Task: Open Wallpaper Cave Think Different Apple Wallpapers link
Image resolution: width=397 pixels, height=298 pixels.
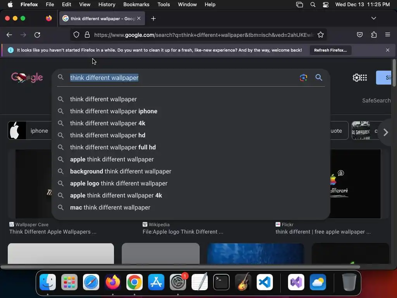Action: pos(53,232)
